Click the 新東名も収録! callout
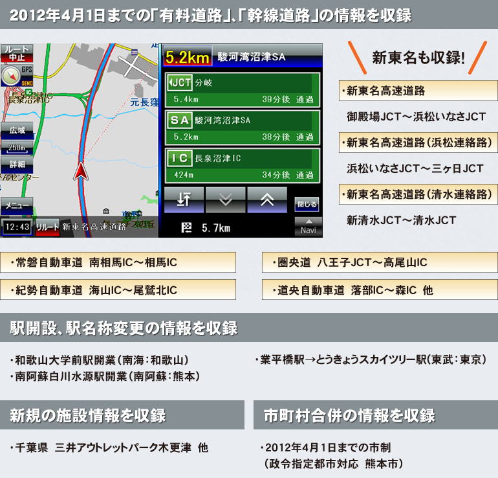The height and width of the screenshot is (478, 498). point(418,58)
